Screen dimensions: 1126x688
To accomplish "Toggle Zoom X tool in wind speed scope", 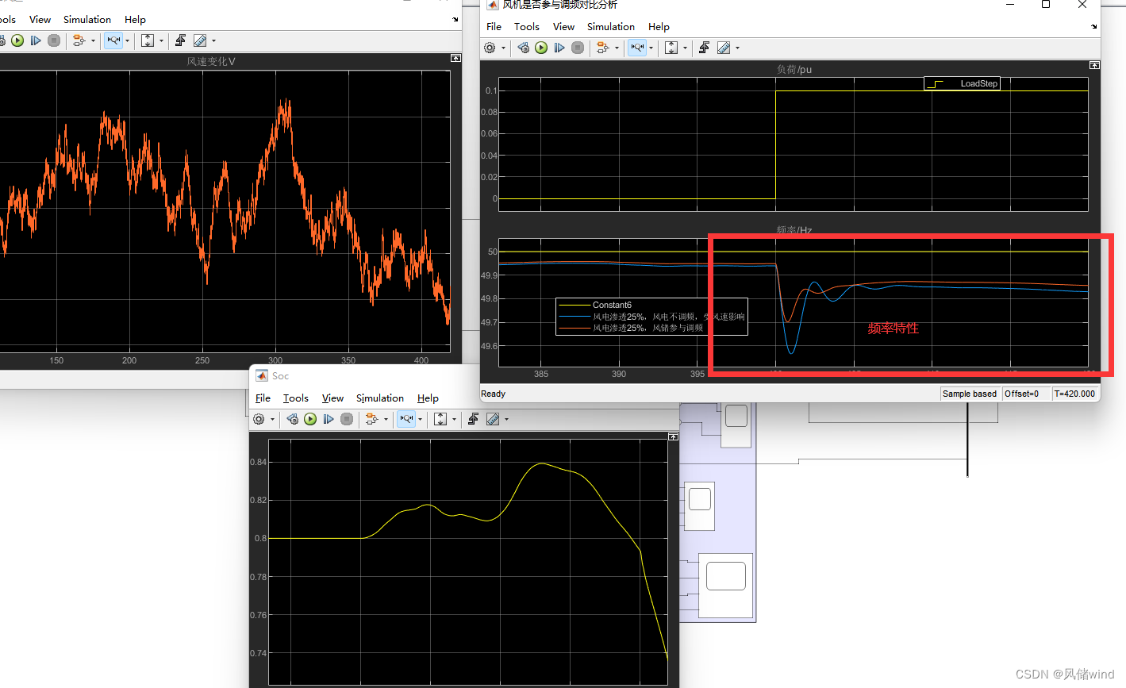I will pos(113,40).
